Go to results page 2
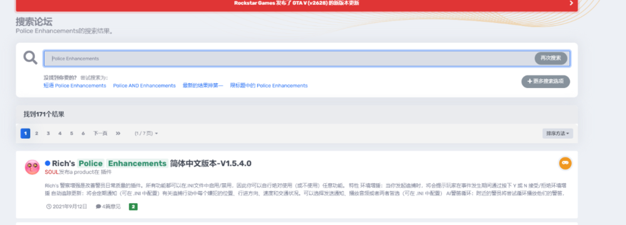Image resolution: width=626 pixels, height=225 pixels. [37, 133]
